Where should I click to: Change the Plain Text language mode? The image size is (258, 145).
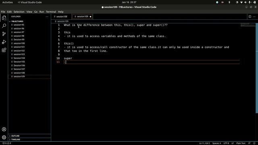(x=241, y=143)
